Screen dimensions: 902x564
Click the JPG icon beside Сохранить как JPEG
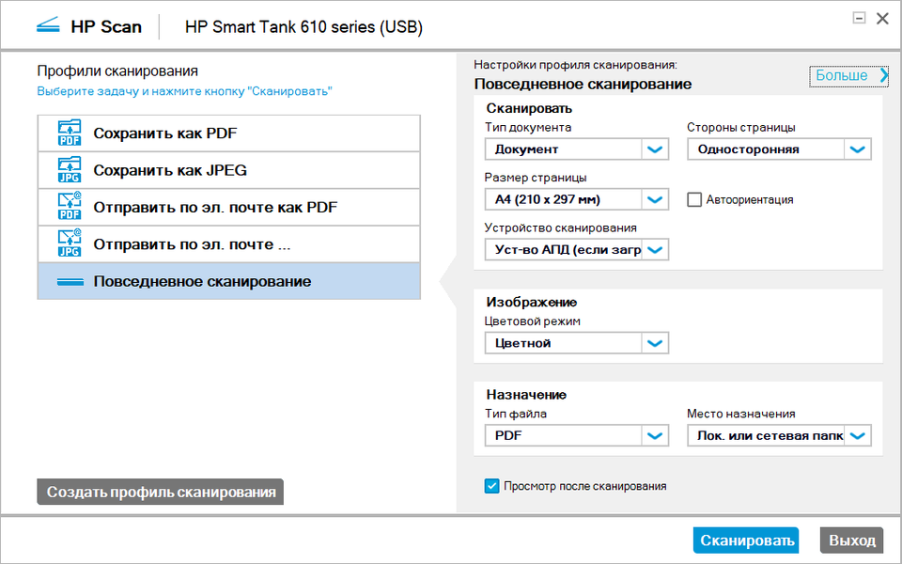pos(70,170)
